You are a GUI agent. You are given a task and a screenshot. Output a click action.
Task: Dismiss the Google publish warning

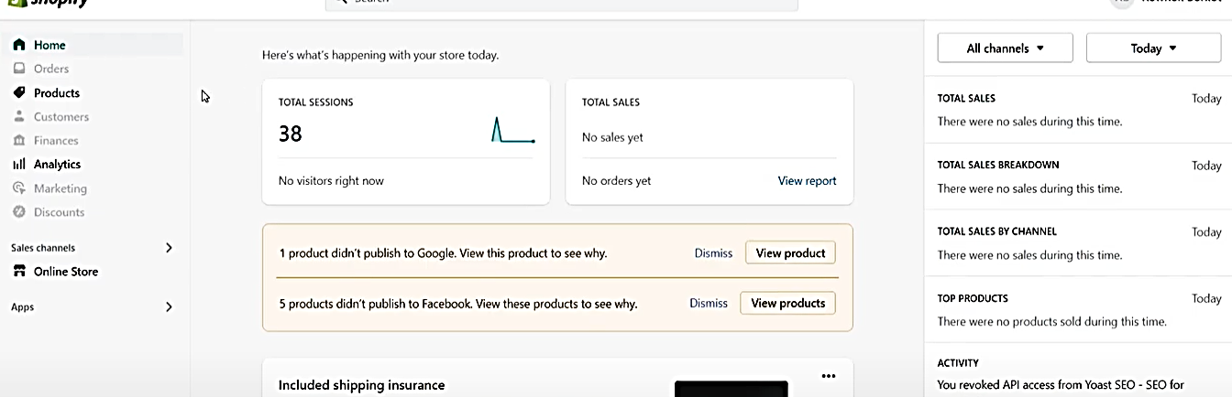point(713,253)
